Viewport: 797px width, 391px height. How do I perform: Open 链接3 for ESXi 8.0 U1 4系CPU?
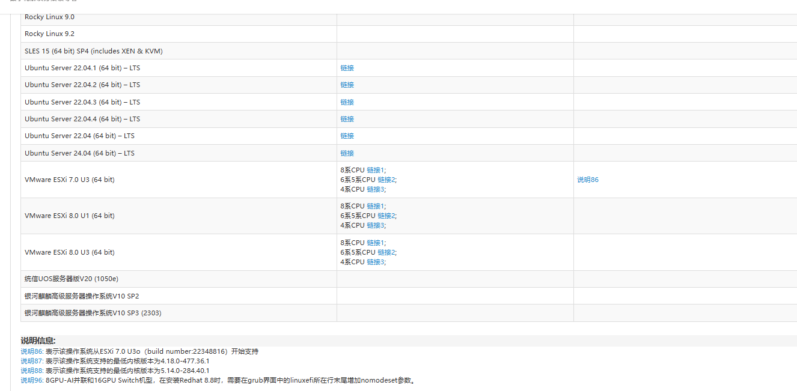[x=375, y=225]
